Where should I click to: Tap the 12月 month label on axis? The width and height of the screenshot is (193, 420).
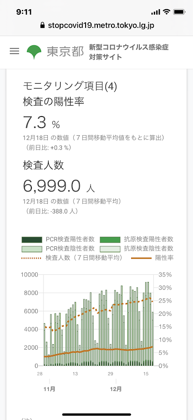(x=116, y=388)
